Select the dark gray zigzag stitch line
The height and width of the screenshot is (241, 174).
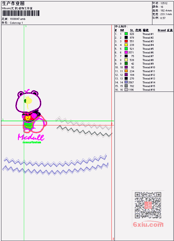coord(84,131)
